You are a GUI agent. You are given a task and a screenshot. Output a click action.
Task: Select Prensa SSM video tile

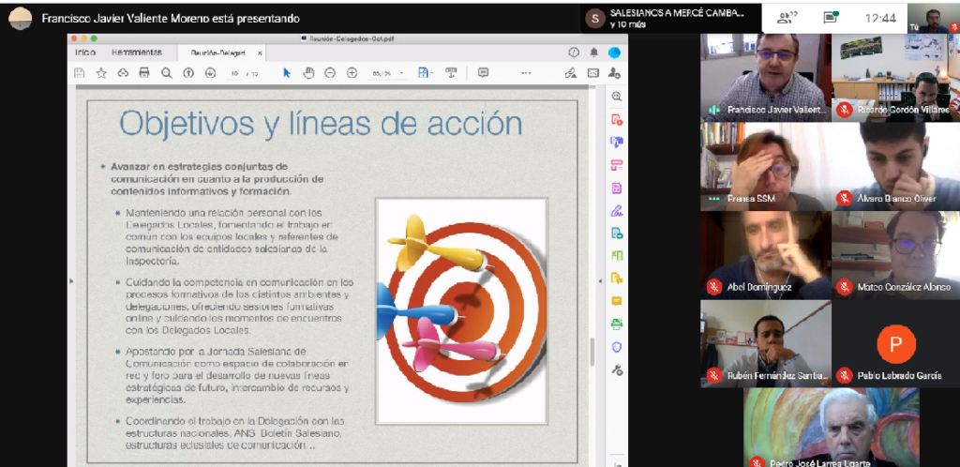pos(765,167)
